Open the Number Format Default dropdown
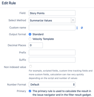 52,85
